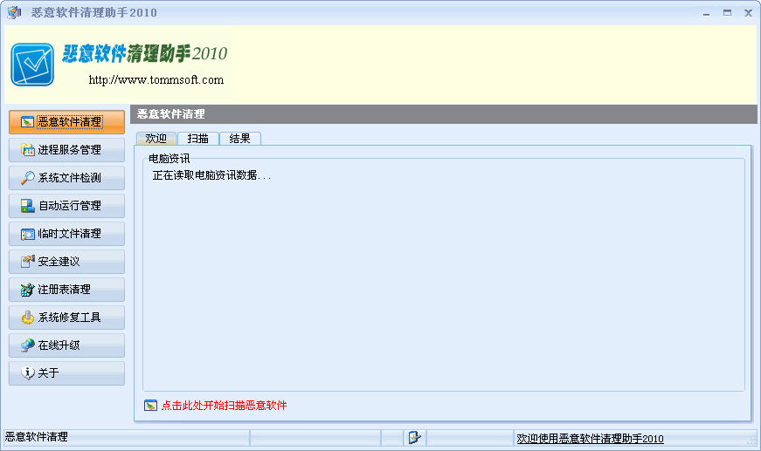The height and width of the screenshot is (451, 761).
Task: Click the 安全建议 icon
Action: coord(28,262)
